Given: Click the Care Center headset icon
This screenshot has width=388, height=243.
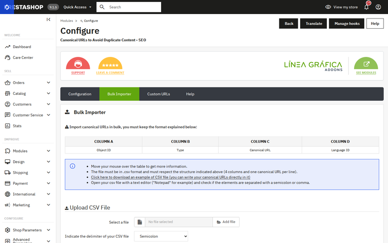Looking at the screenshot, I should click(7, 57).
